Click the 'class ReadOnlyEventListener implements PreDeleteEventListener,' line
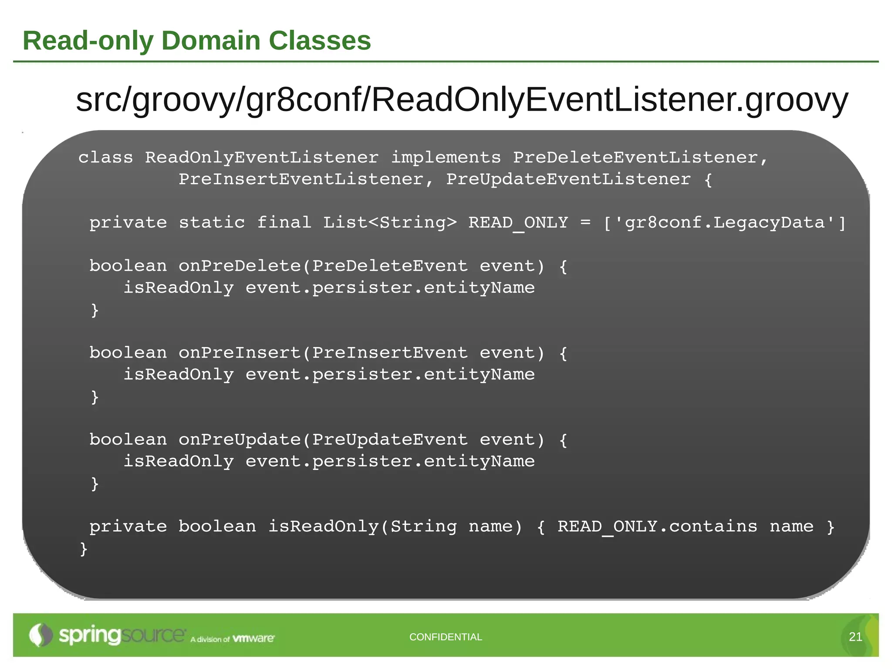This screenshot has height=669, width=892. (423, 158)
